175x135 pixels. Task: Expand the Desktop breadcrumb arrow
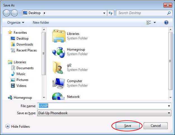click(x=45, y=13)
